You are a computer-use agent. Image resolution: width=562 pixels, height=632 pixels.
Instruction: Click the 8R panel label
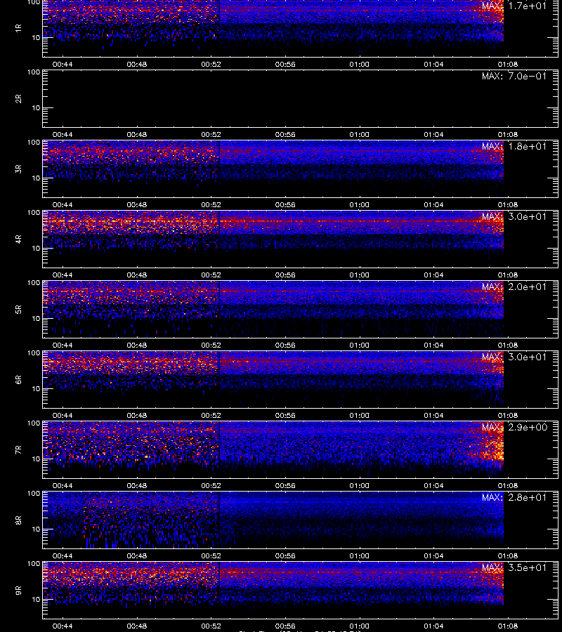point(18,520)
